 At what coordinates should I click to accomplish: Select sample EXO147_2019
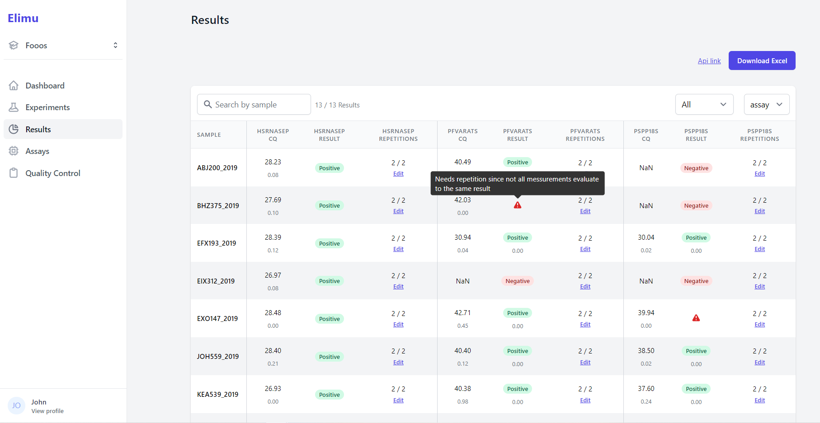point(217,318)
